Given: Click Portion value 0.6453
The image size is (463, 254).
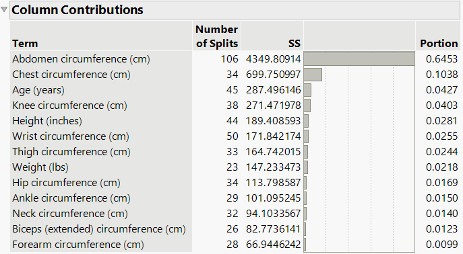Looking at the screenshot, I should [441, 59].
